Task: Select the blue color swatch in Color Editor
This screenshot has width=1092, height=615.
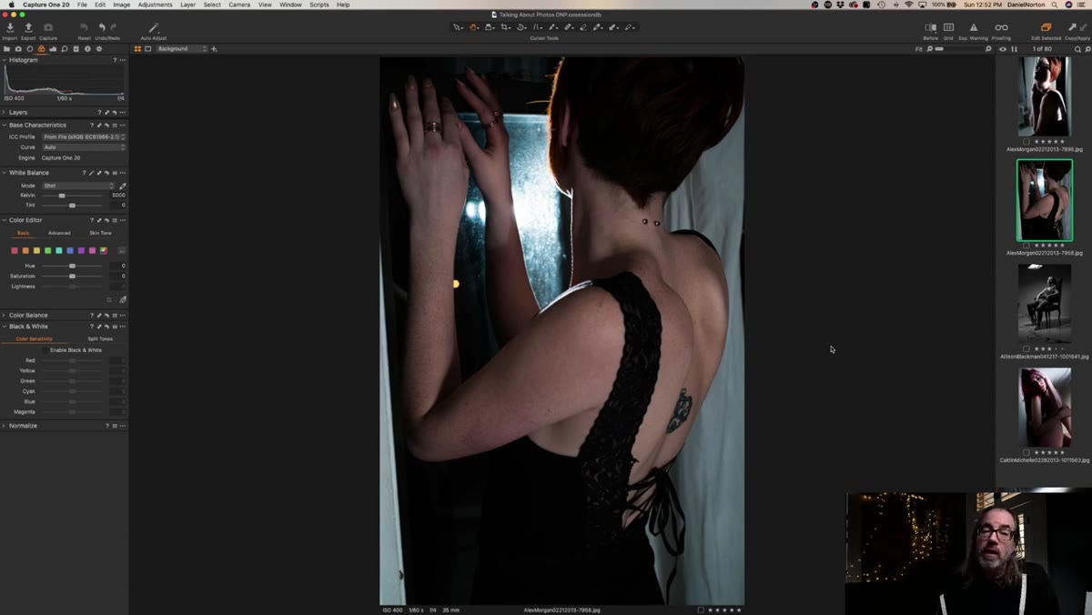Action: pos(70,251)
